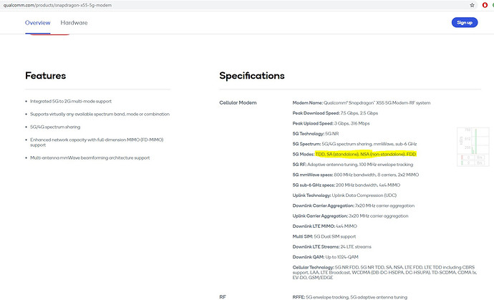Click the Modem Name specification line
The width and height of the screenshot is (494, 300).
(362, 102)
